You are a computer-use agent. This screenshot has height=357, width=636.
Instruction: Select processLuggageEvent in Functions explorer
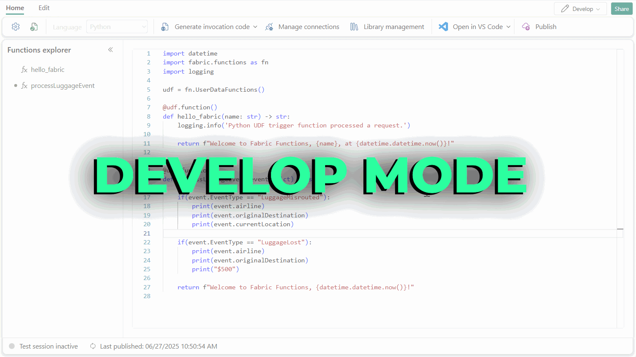[x=63, y=86]
